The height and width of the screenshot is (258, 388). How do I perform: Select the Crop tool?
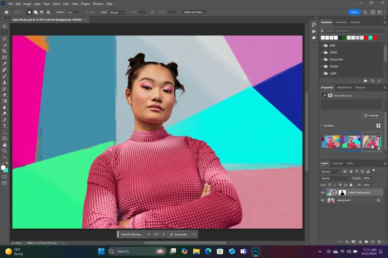5,51
